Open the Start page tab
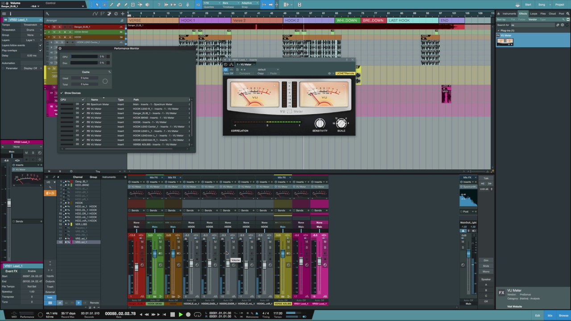The width and height of the screenshot is (571, 321). click(x=528, y=4)
